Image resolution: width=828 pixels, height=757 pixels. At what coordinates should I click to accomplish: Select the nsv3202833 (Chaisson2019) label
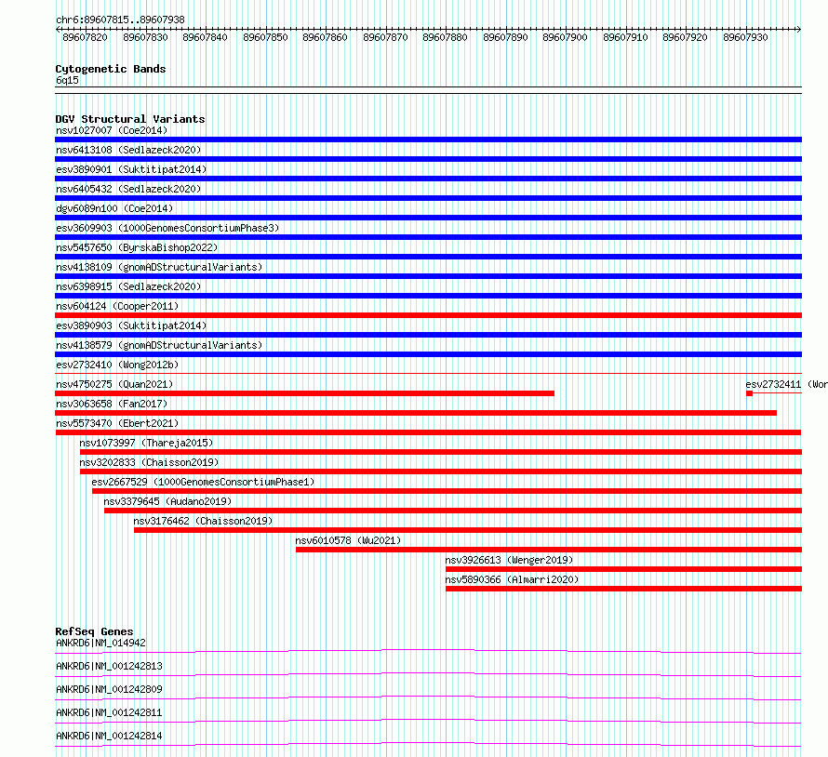coord(149,462)
